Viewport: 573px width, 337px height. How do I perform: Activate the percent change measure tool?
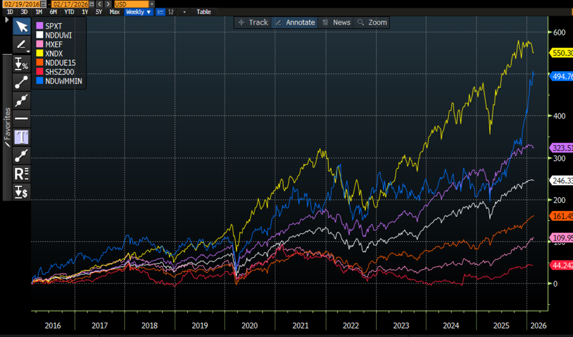[x=22, y=63]
